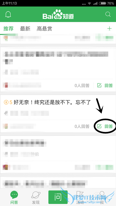The image size is (116, 206).
Task: Tap the Baidu 知道 logo
Action: coord(58,14)
